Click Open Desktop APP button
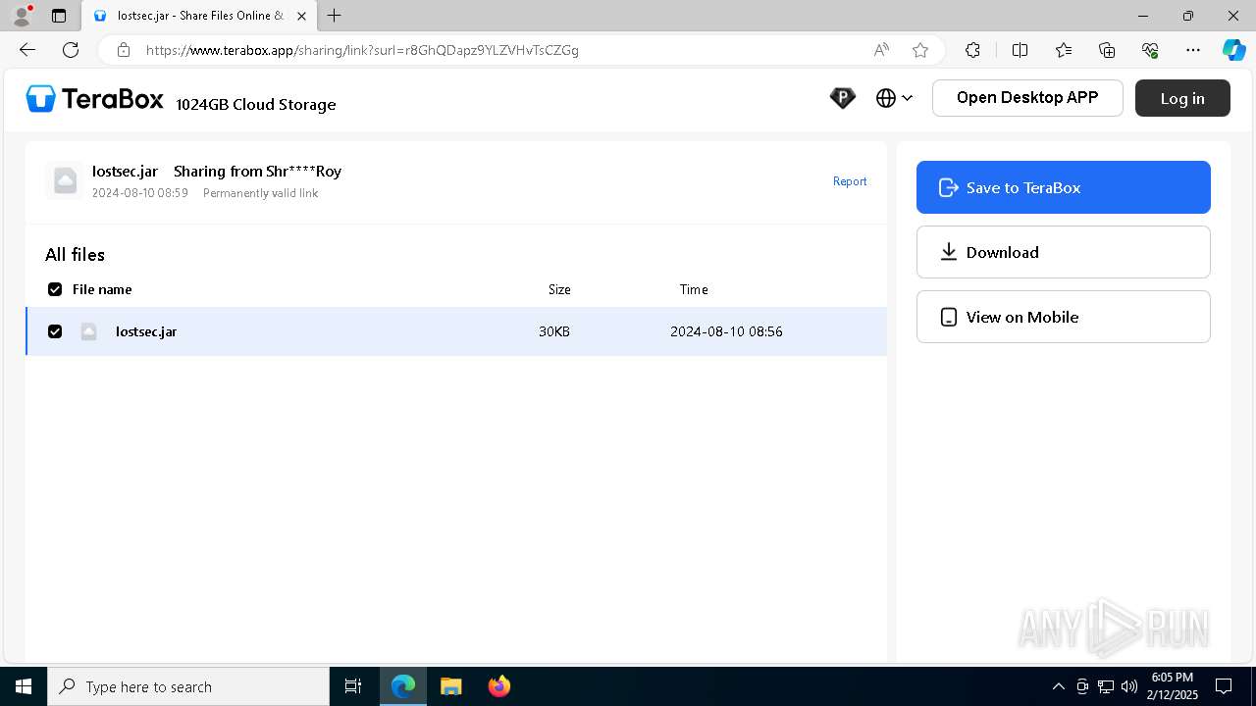 (1027, 98)
